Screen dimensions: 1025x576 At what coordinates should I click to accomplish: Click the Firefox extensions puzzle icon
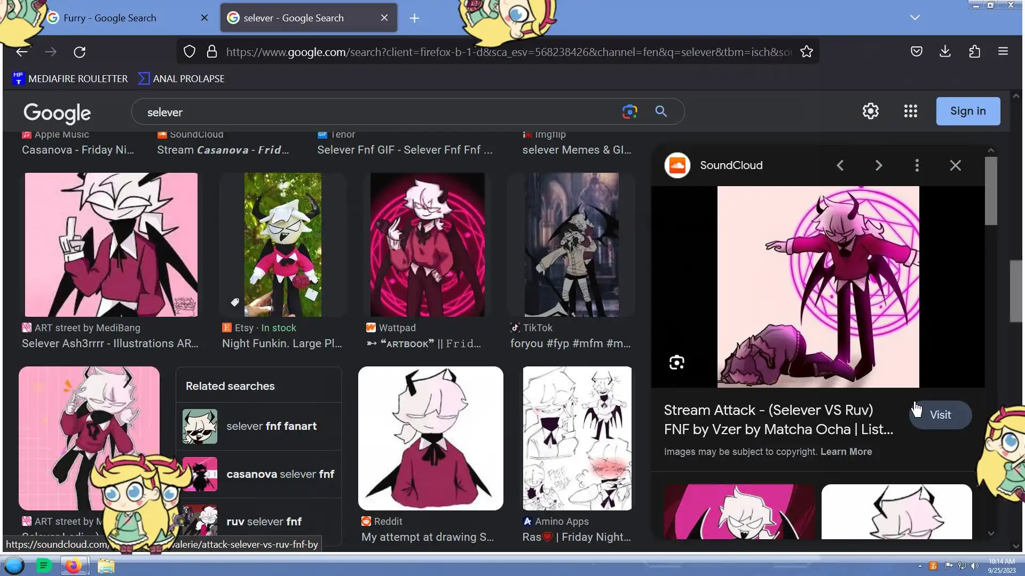[974, 51]
